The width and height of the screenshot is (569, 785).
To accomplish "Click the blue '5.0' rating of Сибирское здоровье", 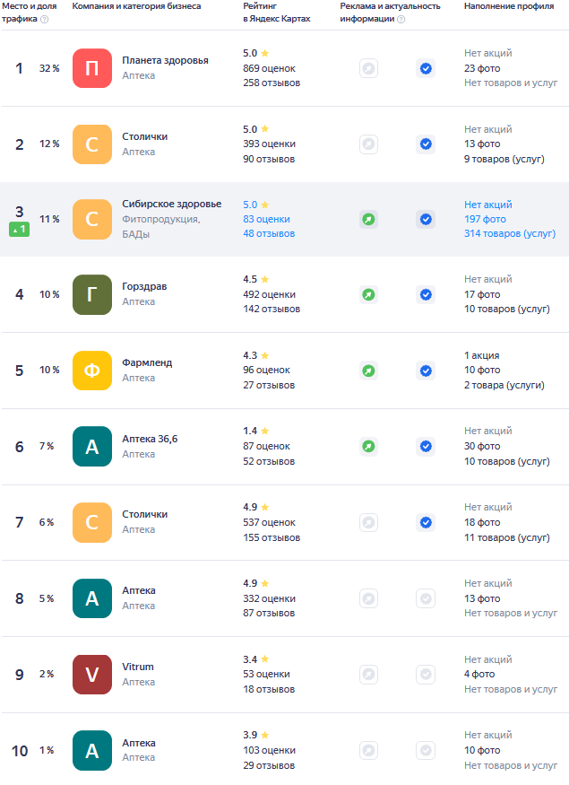I will coord(250,205).
